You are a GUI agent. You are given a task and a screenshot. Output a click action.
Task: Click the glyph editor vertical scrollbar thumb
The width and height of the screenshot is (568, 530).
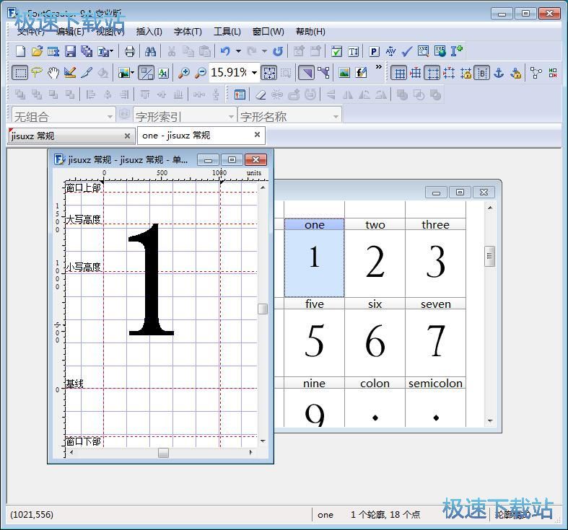point(263,309)
